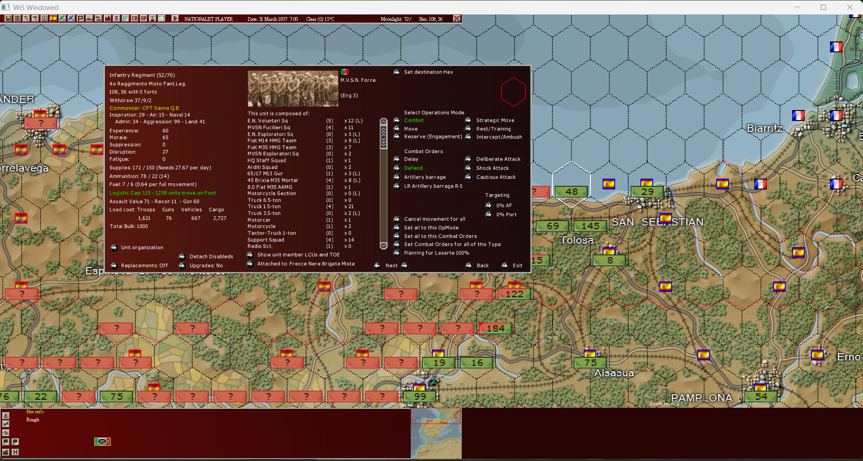Image resolution: width=863 pixels, height=461 pixels.
Task: Click the Spain minimap thumbnail
Action: click(436, 433)
